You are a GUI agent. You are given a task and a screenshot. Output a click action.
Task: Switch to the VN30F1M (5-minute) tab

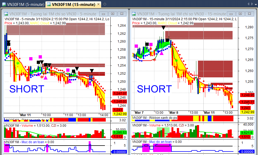[23, 4]
